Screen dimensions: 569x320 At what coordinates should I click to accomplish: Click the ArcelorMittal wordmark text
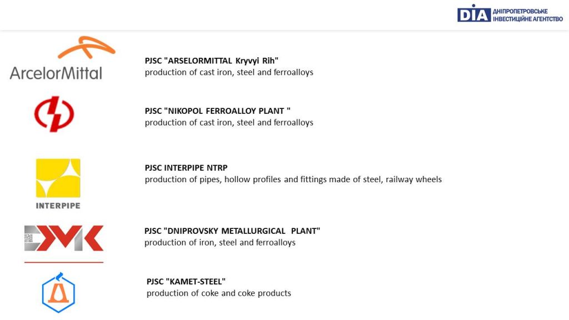[x=56, y=73]
